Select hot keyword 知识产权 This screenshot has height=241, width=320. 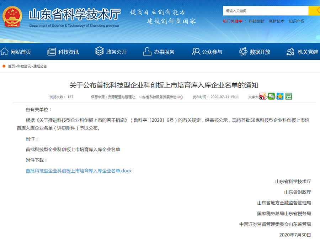click(x=296, y=21)
